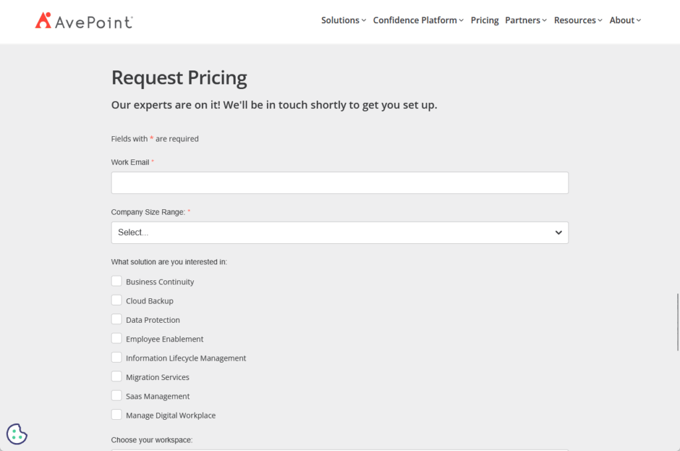Go to the Pricing page
The width and height of the screenshot is (680, 451).
(484, 21)
